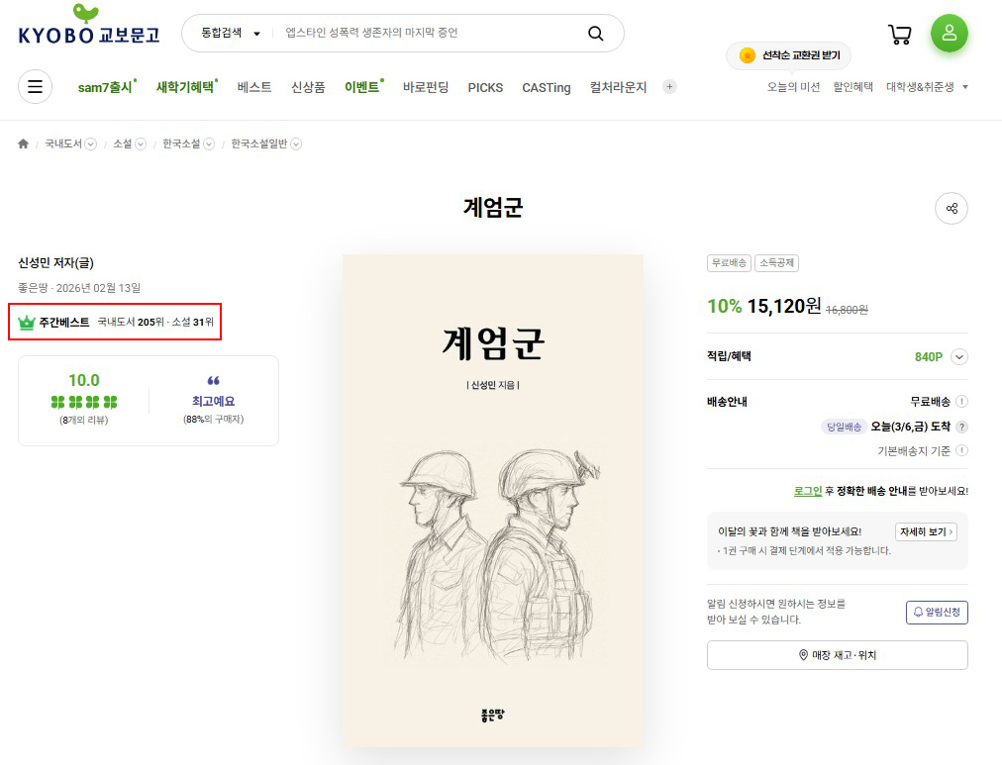This screenshot has height=765, width=1002.
Task: Open the shopping cart icon
Action: [x=899, y=35]
